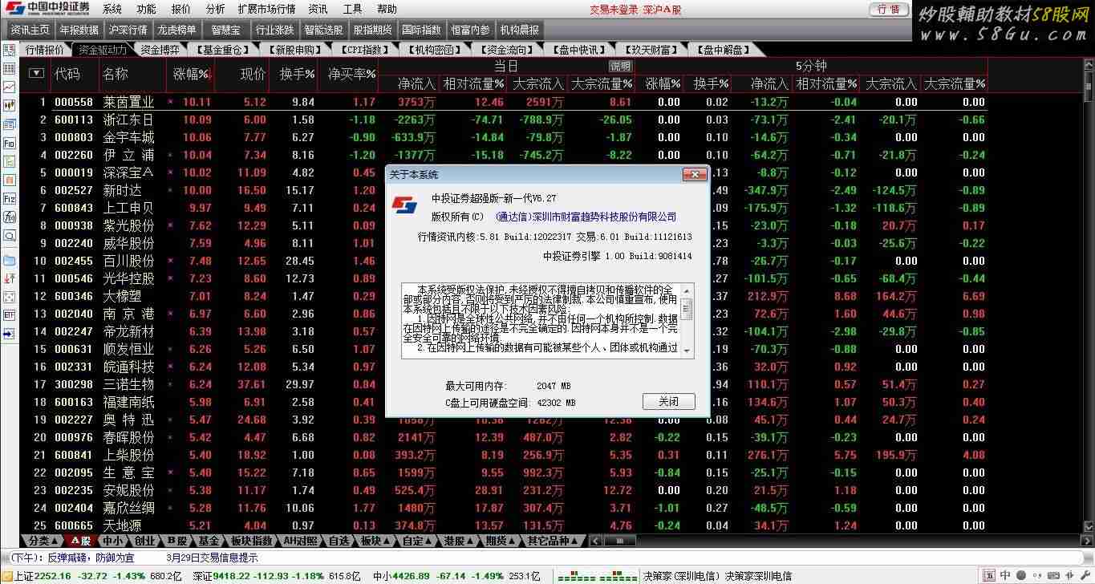Open the quote list grid sidebar icon

(x=10, y=68)
